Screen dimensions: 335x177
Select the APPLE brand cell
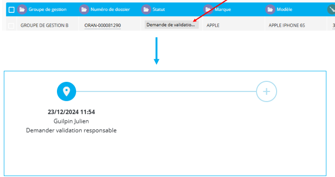[x=213, y=25]
